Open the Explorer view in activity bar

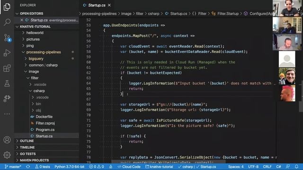tap(7, 7)
